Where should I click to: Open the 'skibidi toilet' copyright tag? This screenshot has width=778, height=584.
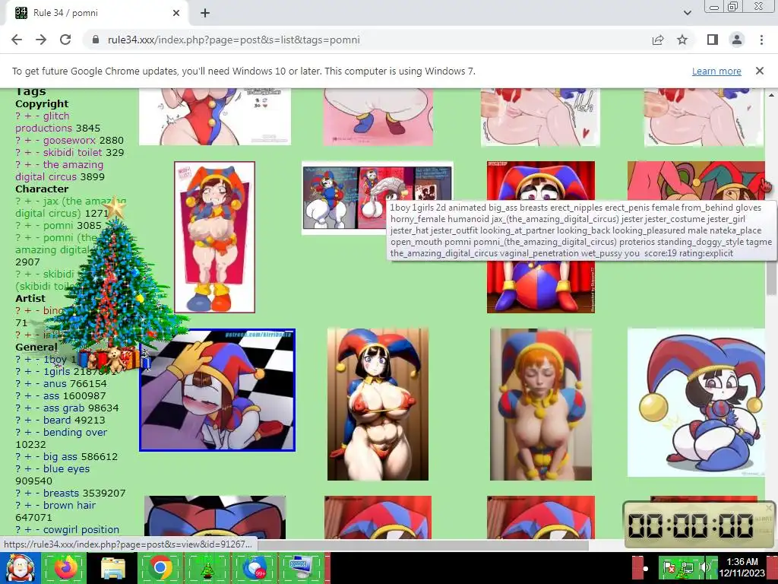click(72, 152)
